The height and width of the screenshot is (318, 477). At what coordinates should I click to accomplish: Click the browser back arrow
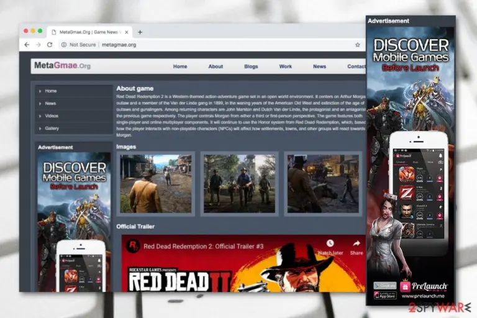pos(27,45)
